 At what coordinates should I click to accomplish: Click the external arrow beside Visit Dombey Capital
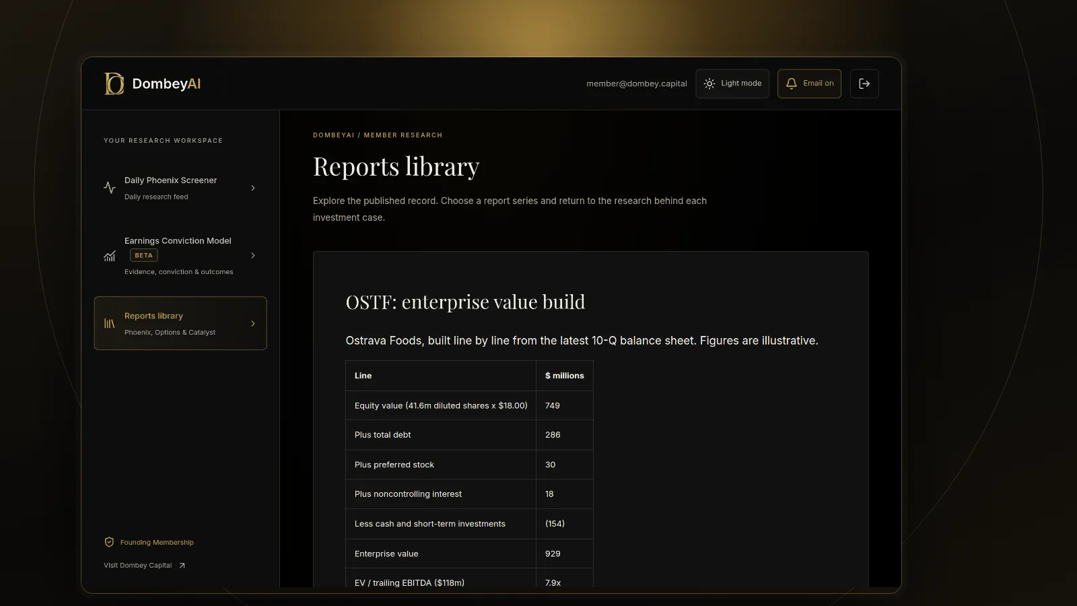pos(182,566)
